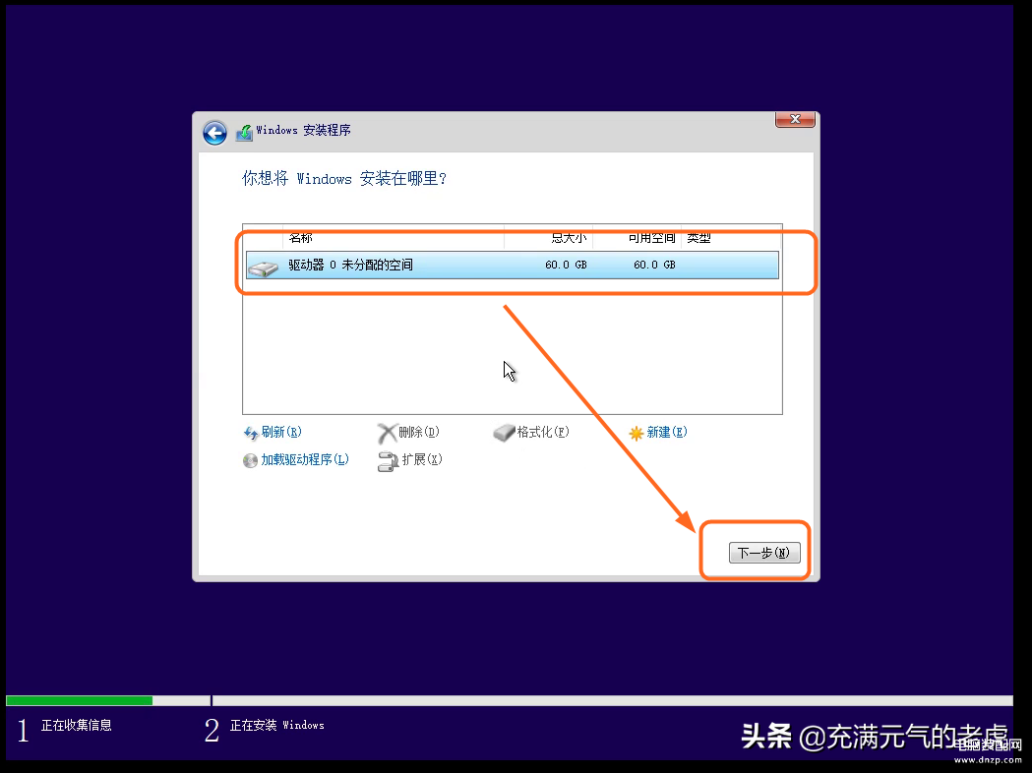Viewport: 1032px width, 773px height.
Task: Click the 新建(E) new partition link
Action: (x=667, y=432)
